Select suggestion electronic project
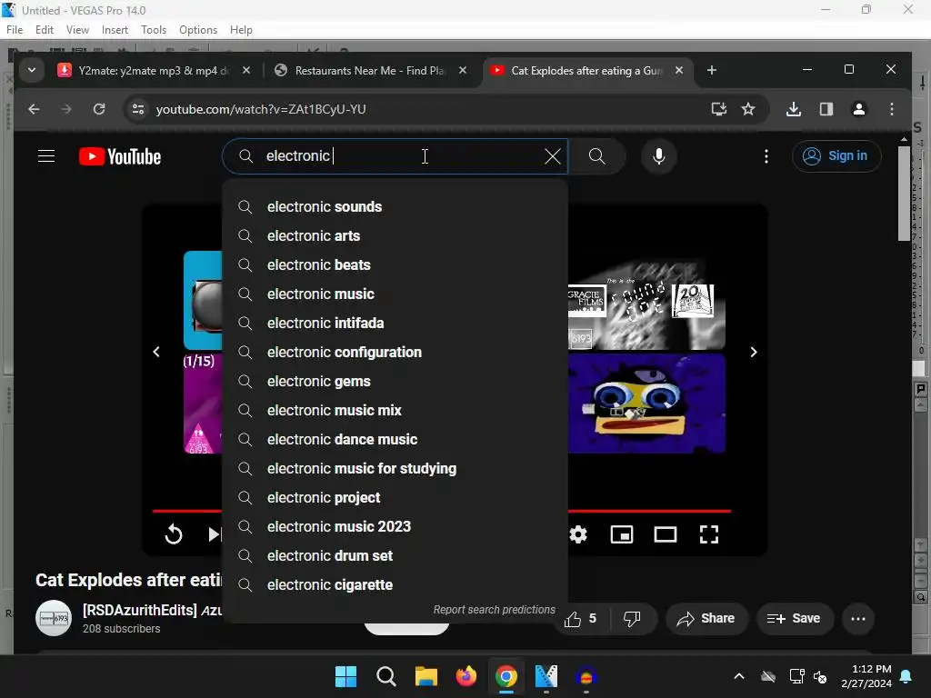This screenshot has height=698, width=931. pyautogui.click(x=395, y=497)
